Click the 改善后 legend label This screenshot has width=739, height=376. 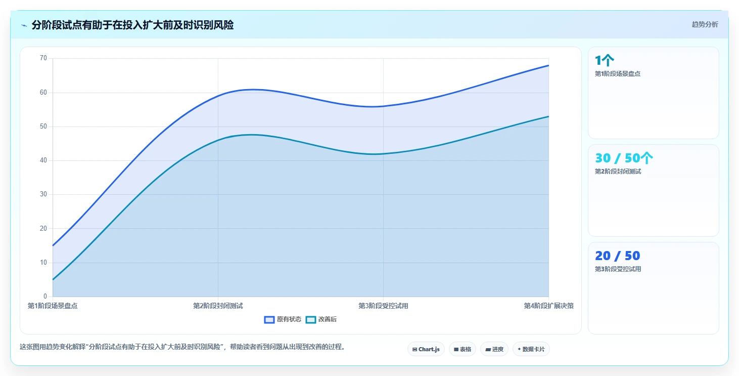click(328, 319)
